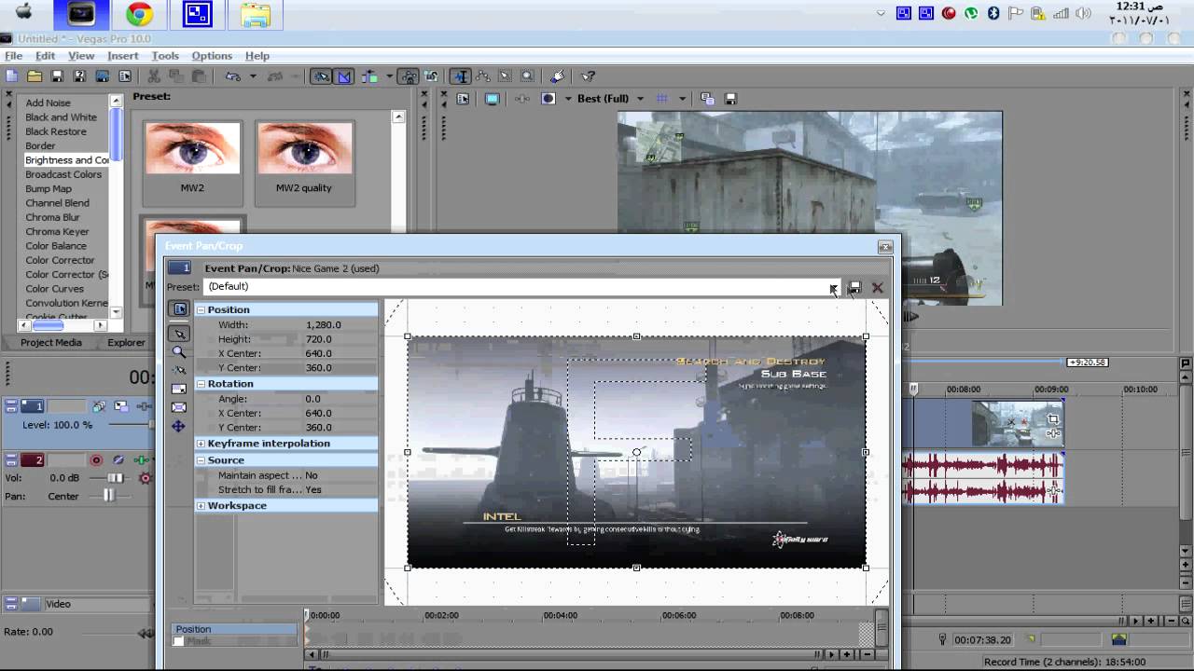The height and width of the screenshot is (671, 1194).
Task: Click the Save Snapshot icon in preview
Action: [731, 99]
